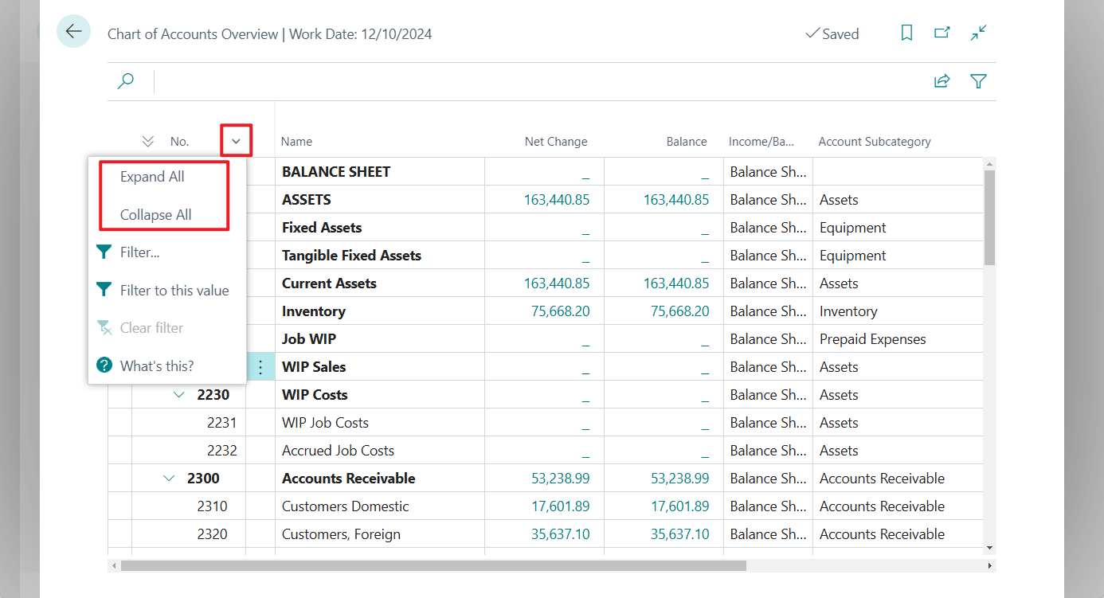
Task: Open the No. column header dropdown
Action: [x=236, y=140]
